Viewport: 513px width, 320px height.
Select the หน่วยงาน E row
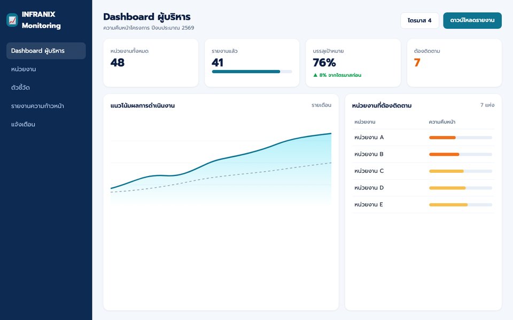click(x=423, y=205)
